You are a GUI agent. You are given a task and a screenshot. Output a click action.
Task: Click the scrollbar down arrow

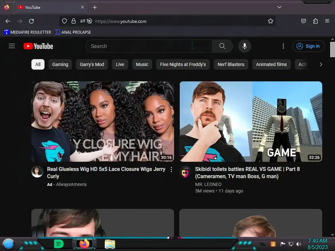[332, 235]
